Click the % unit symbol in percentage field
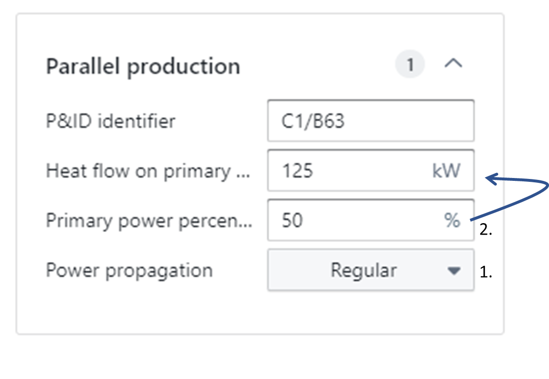The image size is (549, 379). point(452,221)
